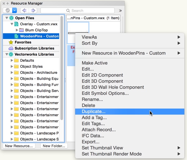Select the Objects - Landscape S folder
Screen dimensions: 187x160
coord(31,139)
